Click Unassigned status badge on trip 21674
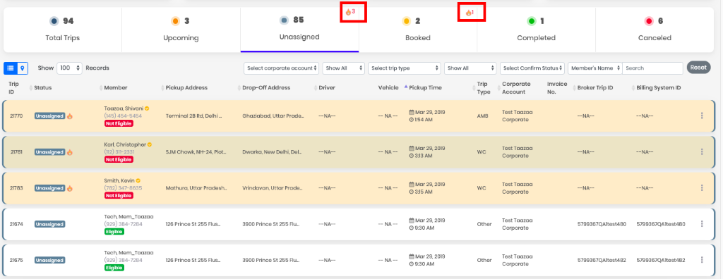Screen dimensions: 723x279 click(50, 224)
